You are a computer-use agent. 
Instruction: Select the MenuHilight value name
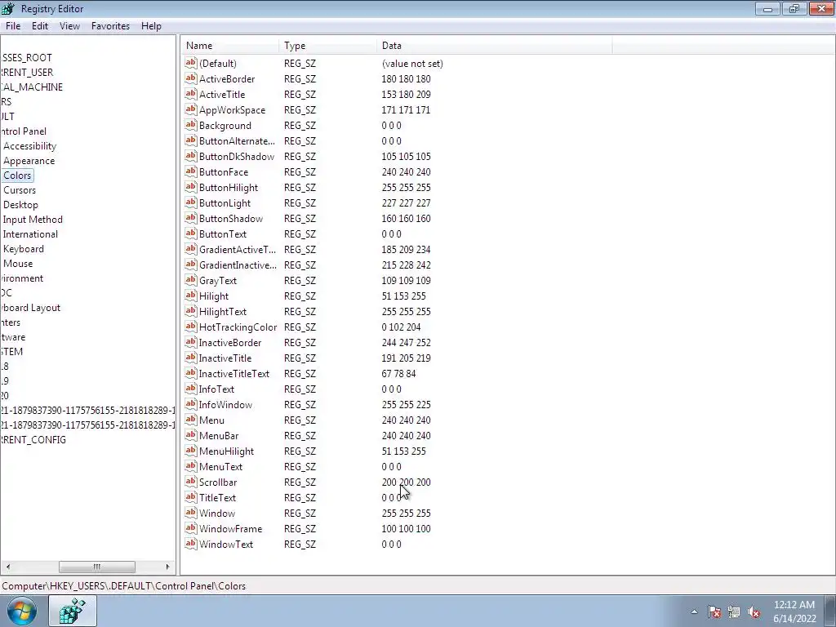click(x=226, y=451)
